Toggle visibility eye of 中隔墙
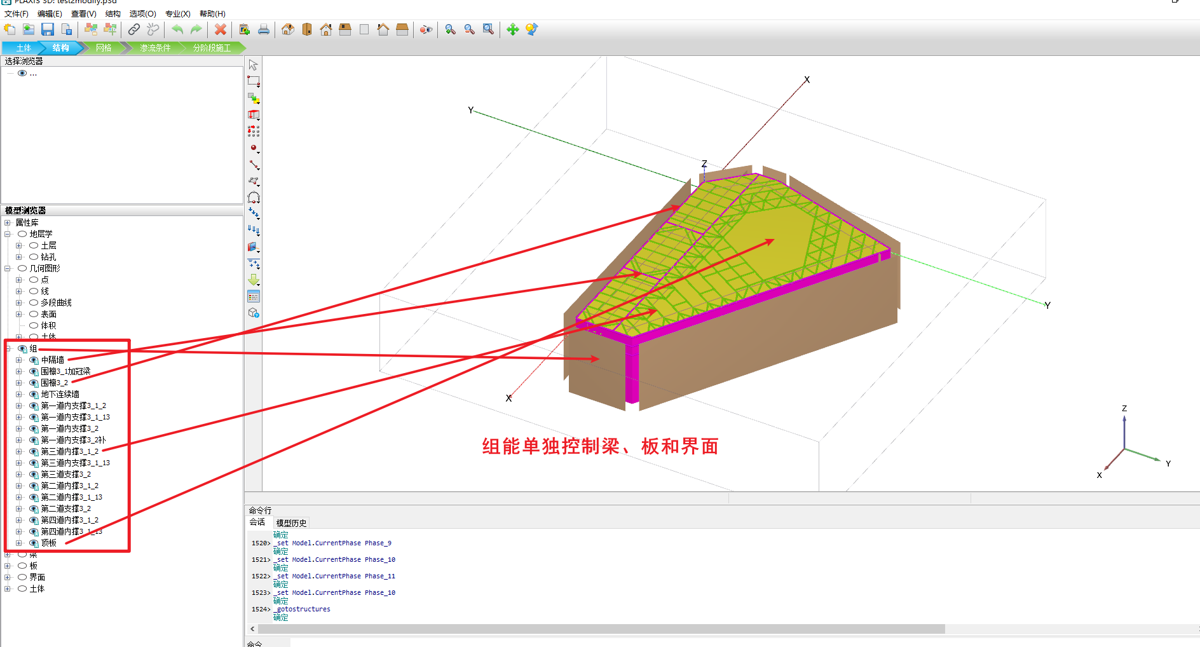This screenshot has width=1200, height=647. point(34,360)
